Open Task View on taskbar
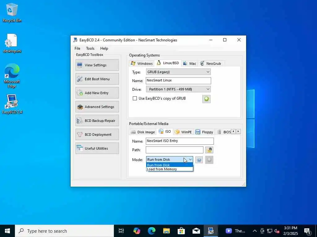317x237 pixels. [121, 231]
